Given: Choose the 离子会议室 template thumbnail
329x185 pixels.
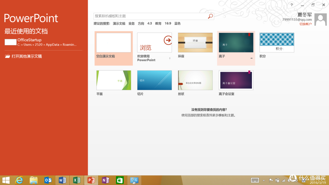Looking at the screenshot, I should point(236,80).
